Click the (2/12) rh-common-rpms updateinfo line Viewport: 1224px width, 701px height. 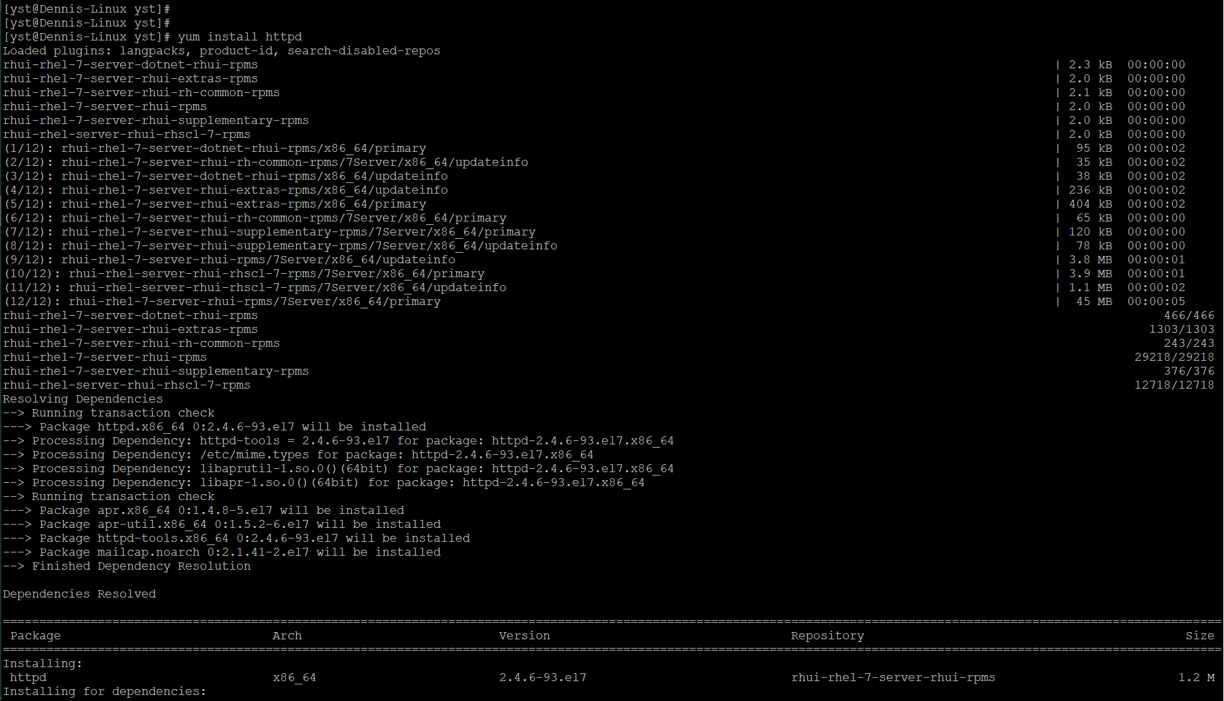pyautogui.click(x=266, y=162)
